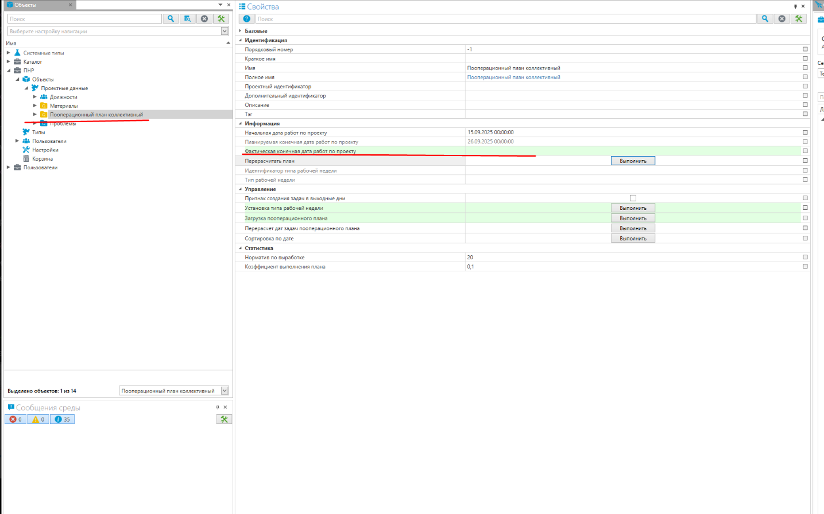Tick the checkbox at the end of the 'Норматив по выработке' row
Image resolution: width=824 pixels, height=514 pixels.
pos(805,257)
